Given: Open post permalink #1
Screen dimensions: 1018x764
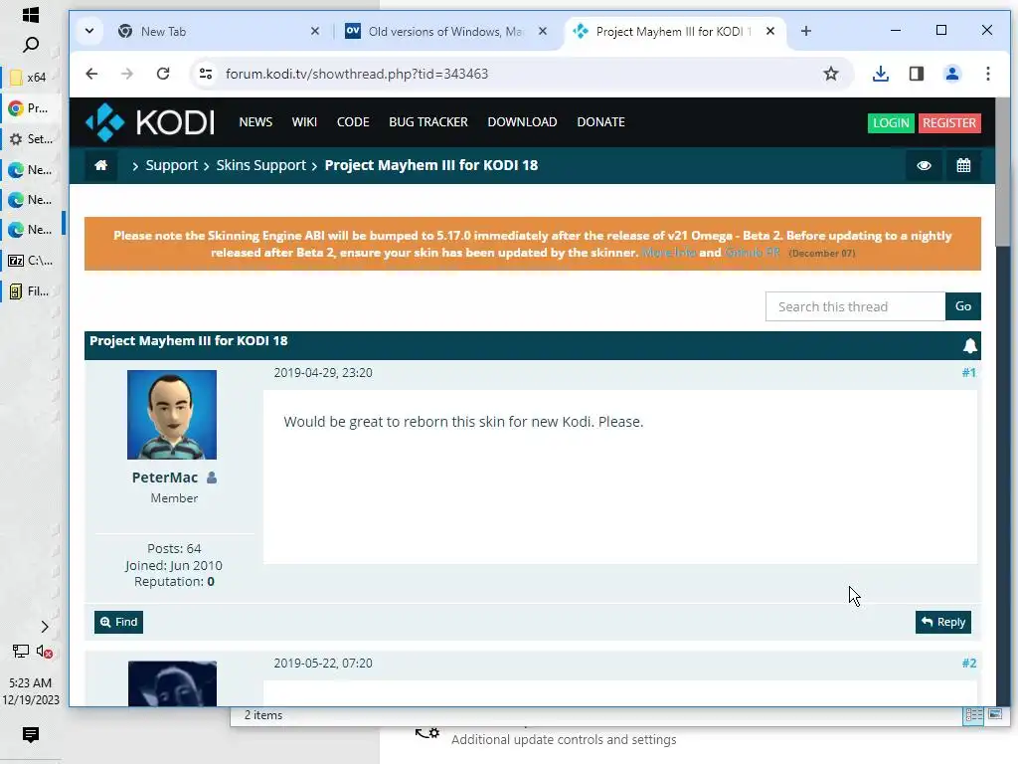Looking at the screenshot, I should (x=968, y=372).
